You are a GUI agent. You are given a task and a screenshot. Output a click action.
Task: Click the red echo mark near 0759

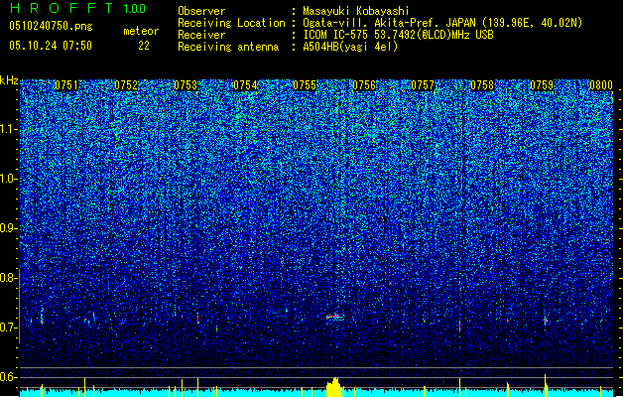coord(546,320)
